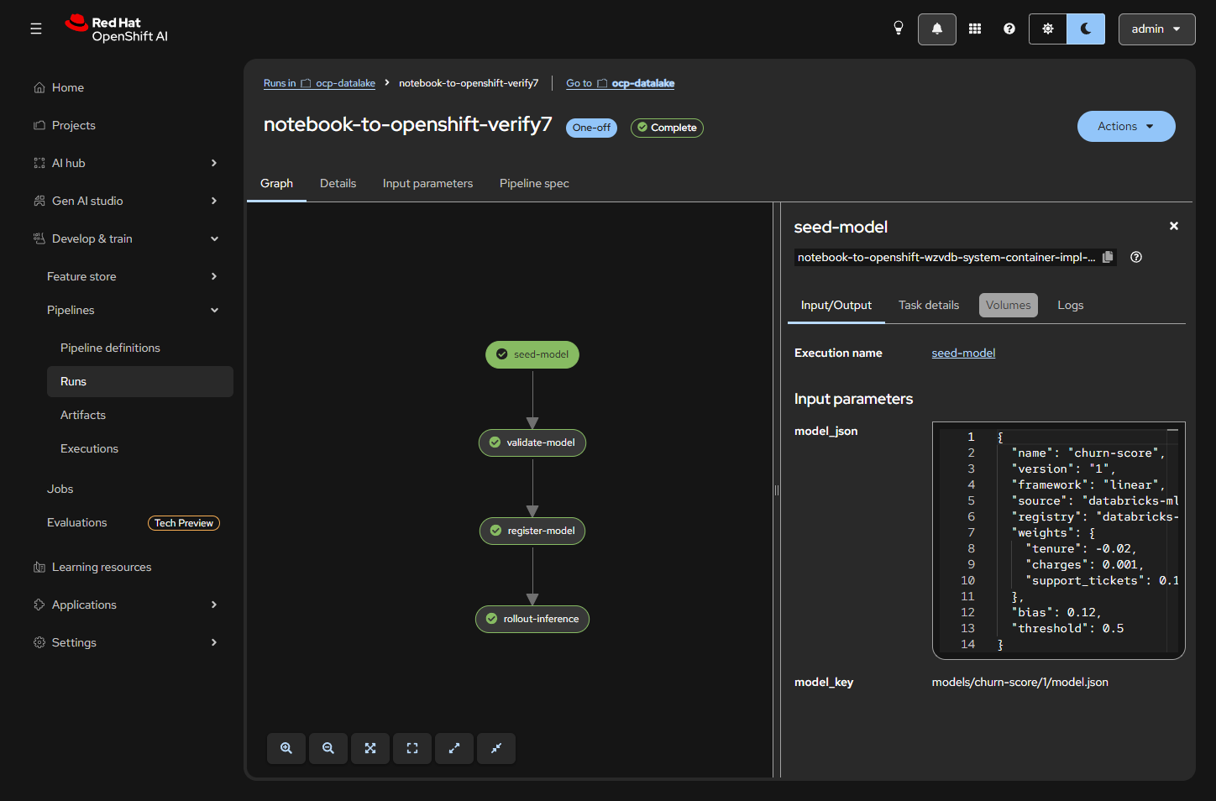Open Artifacts in the sidebar
This screenshot has height=801, width=1216.
[x=140, y=415]
